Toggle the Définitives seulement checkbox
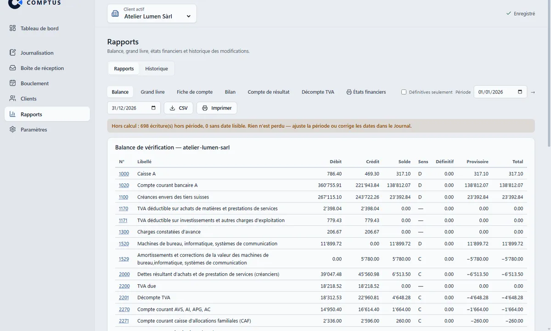Viewport: 551px width, 331px height. (x=404, y=92)
